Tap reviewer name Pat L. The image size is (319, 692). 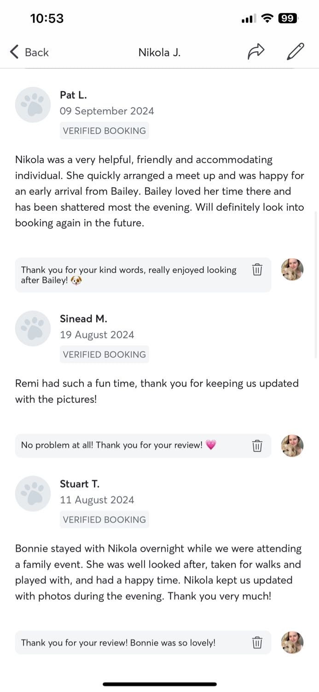point(73,95)
